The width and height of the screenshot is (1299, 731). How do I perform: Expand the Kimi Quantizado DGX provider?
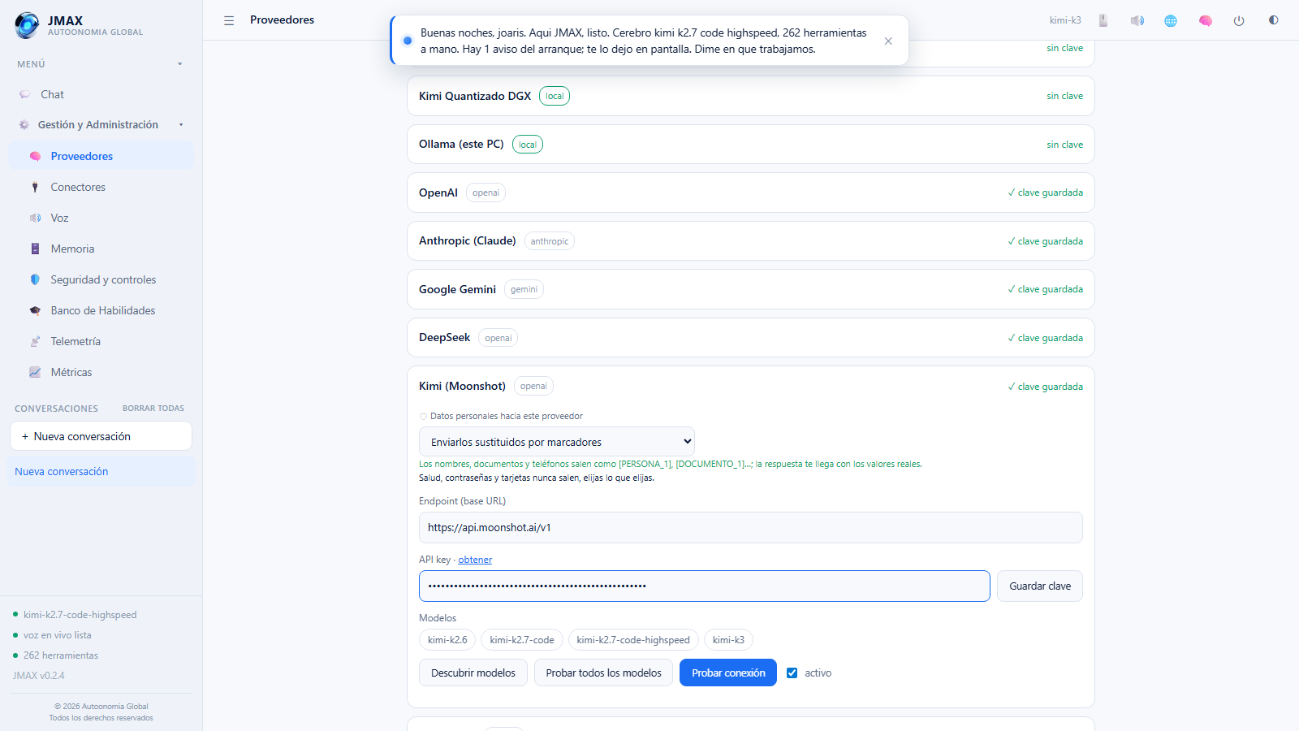[750, 96]
